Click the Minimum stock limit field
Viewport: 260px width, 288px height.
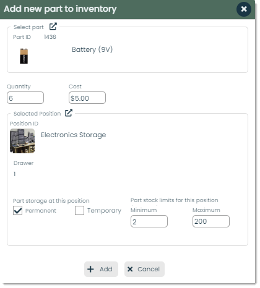(149, 221)
